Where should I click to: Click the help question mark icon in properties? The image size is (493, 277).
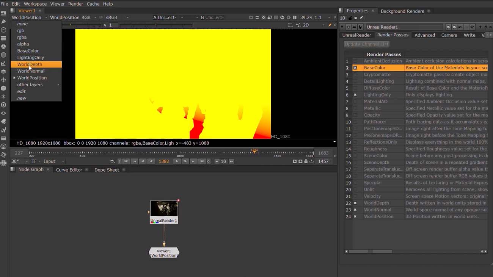tap(480, 27)
